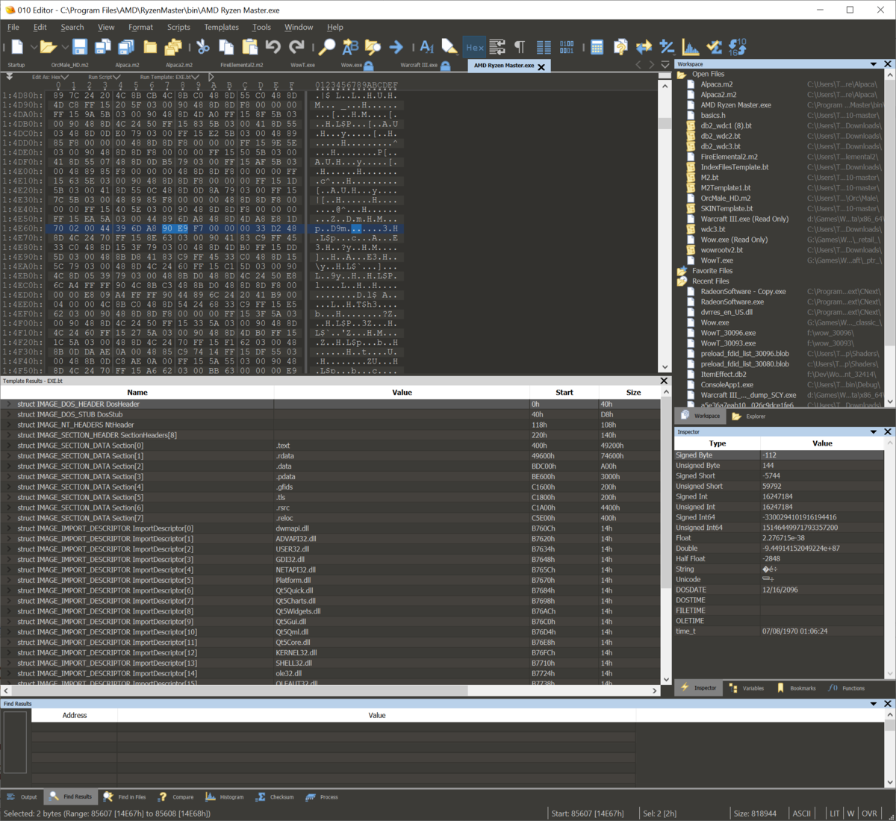Create a new file with the New icon
896x821 pixels.
click(x=18, y=47)
